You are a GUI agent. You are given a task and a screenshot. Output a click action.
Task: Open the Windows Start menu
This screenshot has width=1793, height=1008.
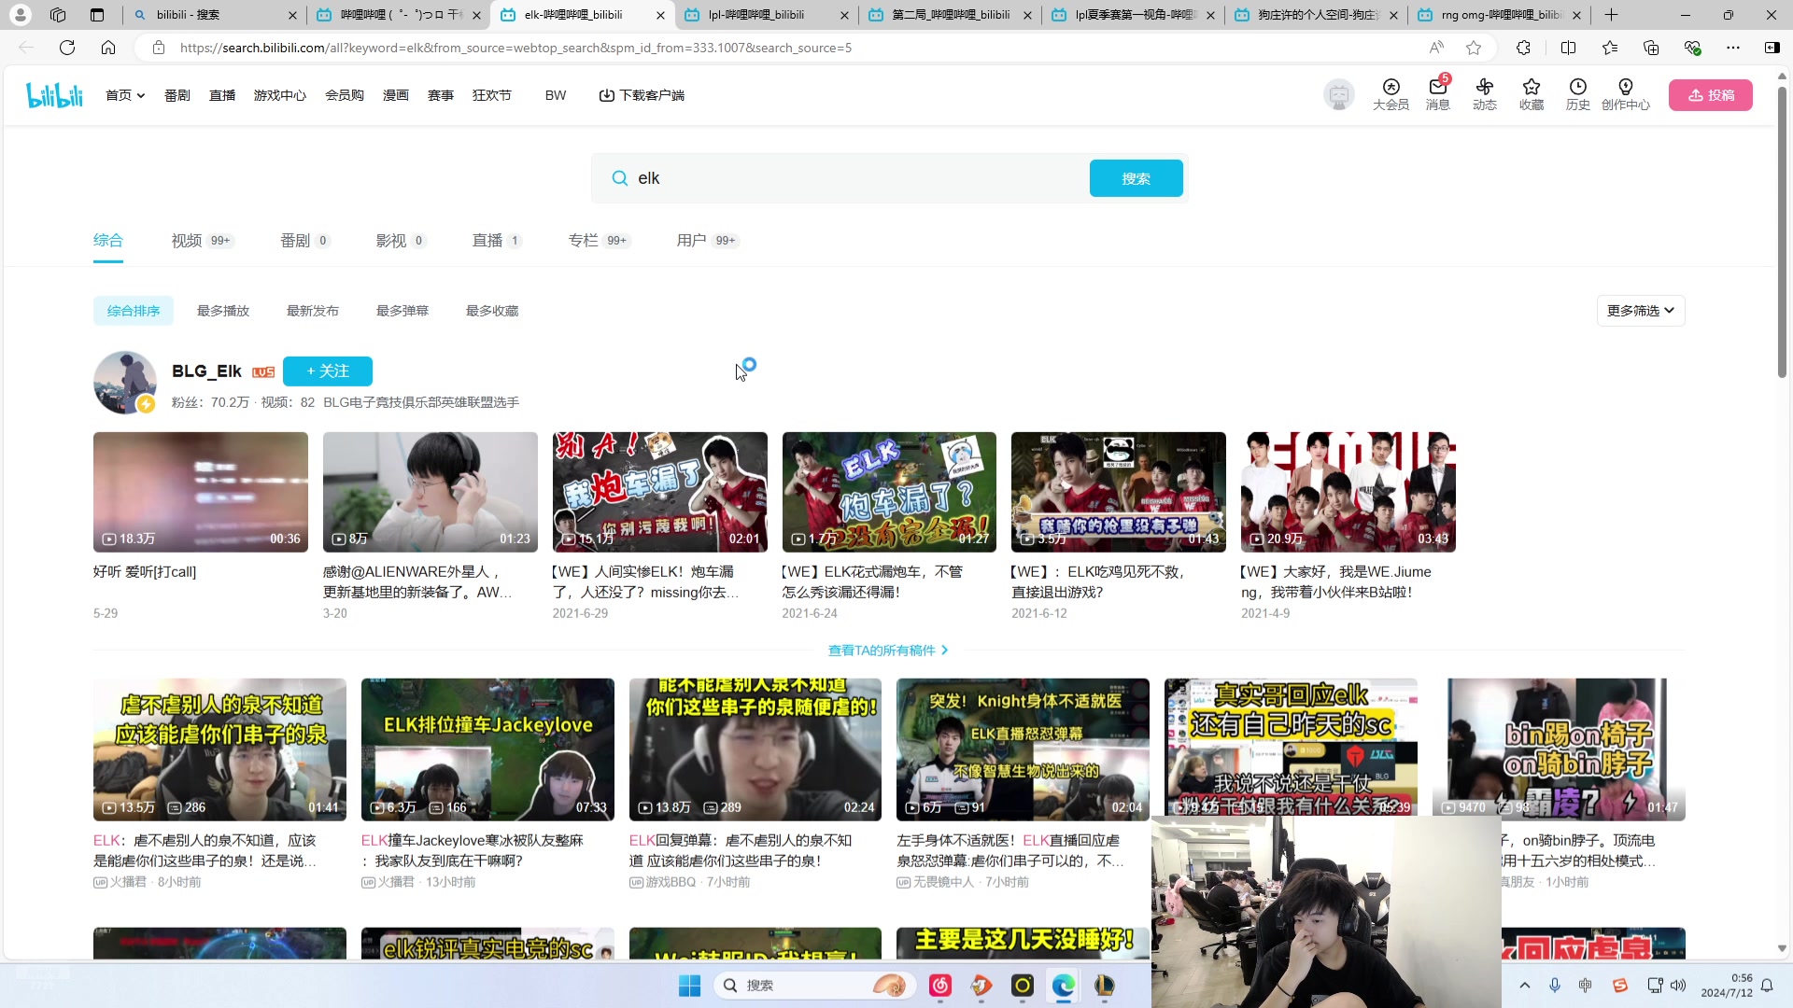pos(689,985)
